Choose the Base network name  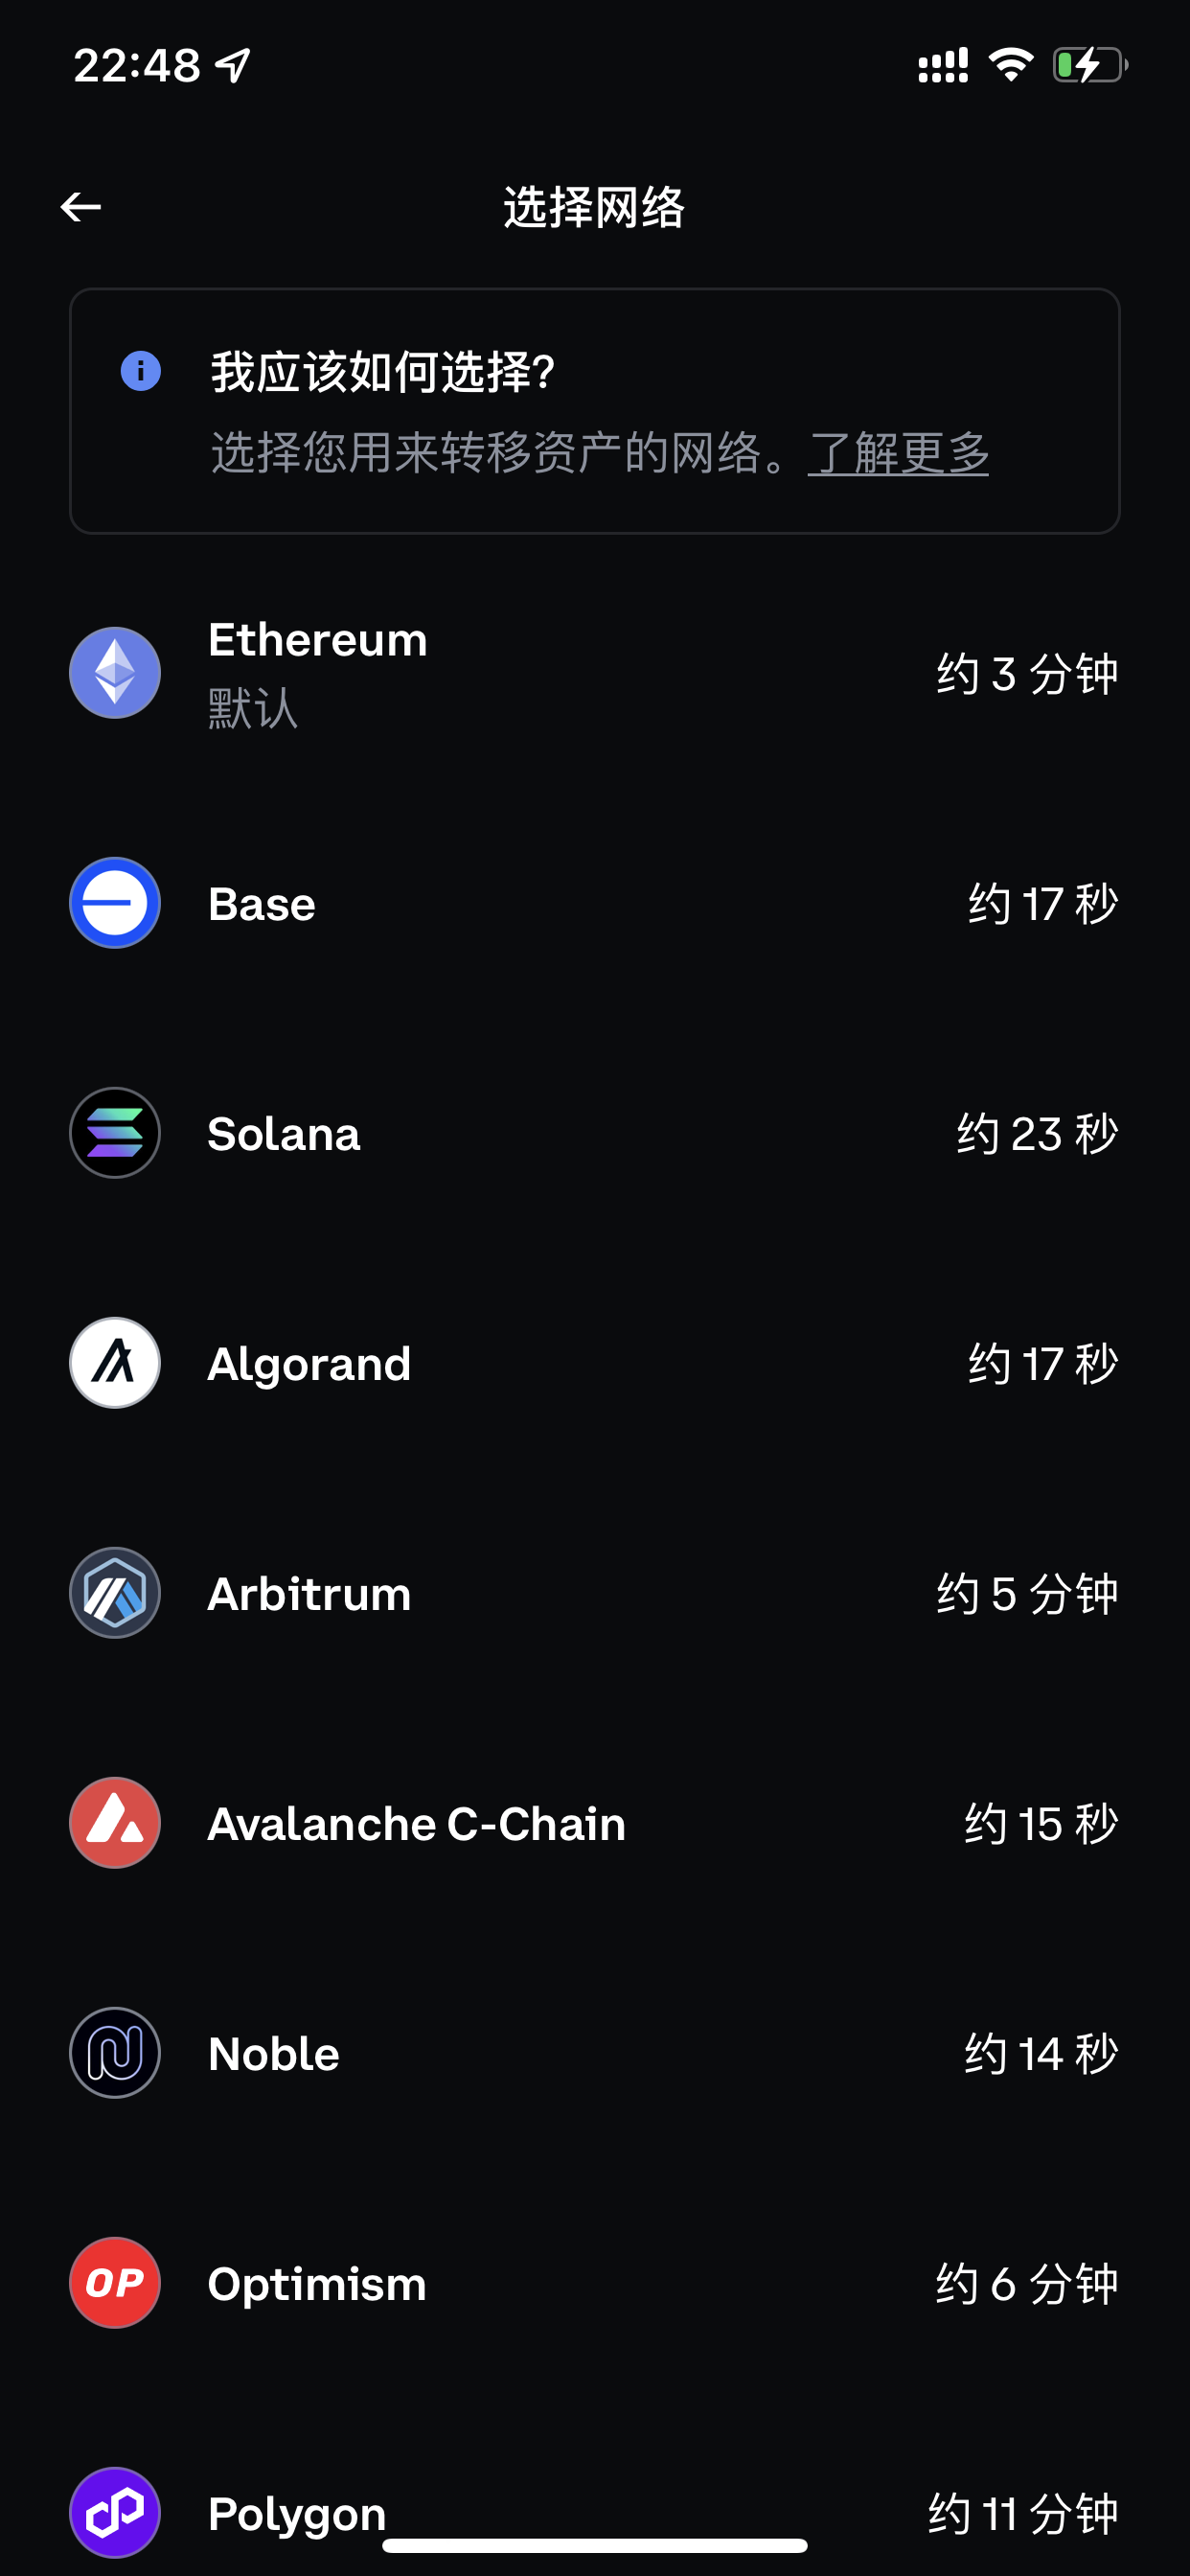click(262, 904)
